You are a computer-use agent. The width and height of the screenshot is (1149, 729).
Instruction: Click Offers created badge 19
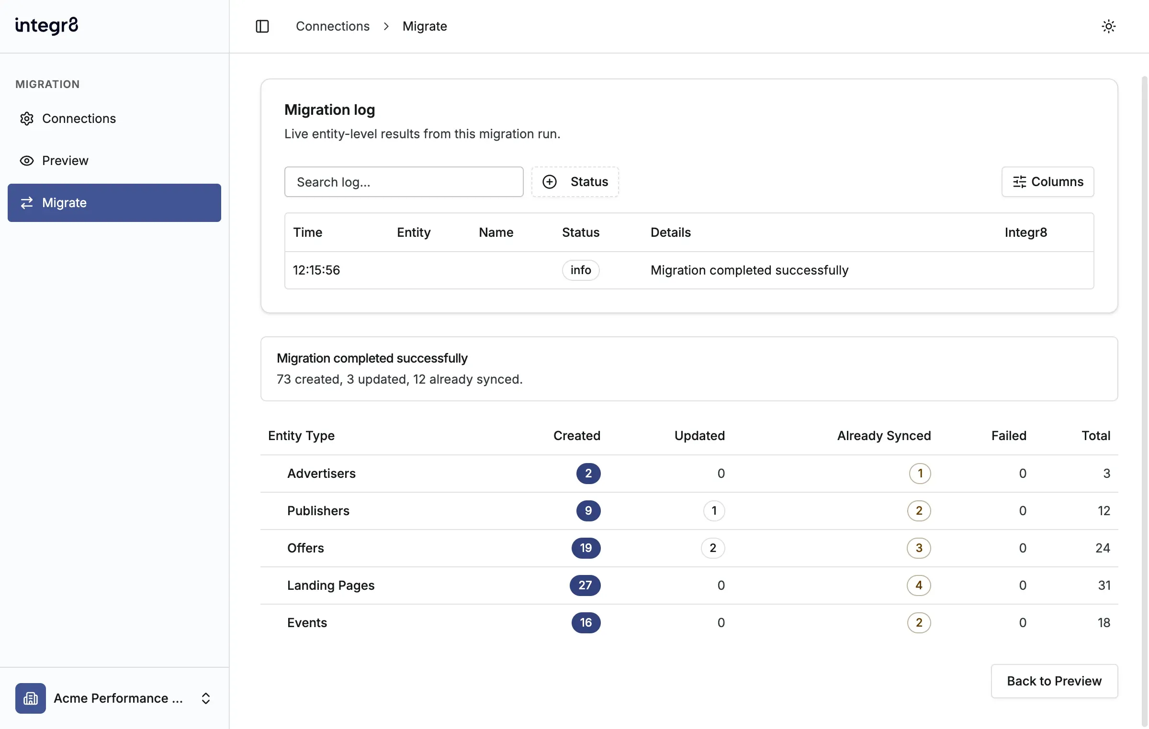pos(586,548)
